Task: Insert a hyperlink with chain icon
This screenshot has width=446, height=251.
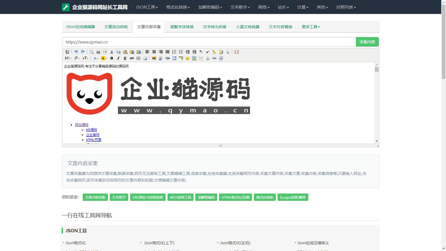Action: (214, 58)
